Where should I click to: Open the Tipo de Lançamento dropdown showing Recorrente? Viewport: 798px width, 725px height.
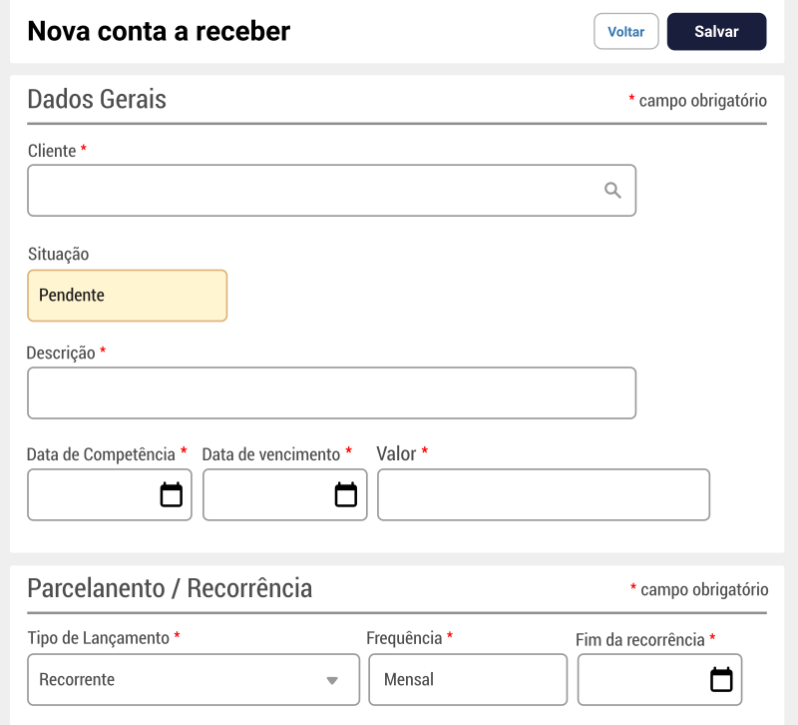point(194,679)
